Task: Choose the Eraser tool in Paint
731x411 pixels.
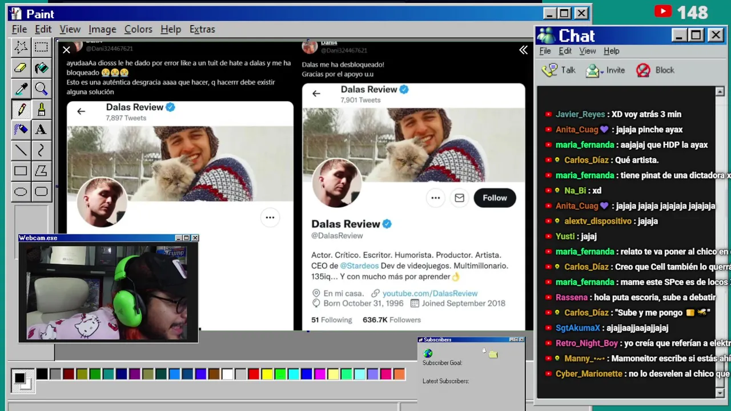Action: click(21, 67)
